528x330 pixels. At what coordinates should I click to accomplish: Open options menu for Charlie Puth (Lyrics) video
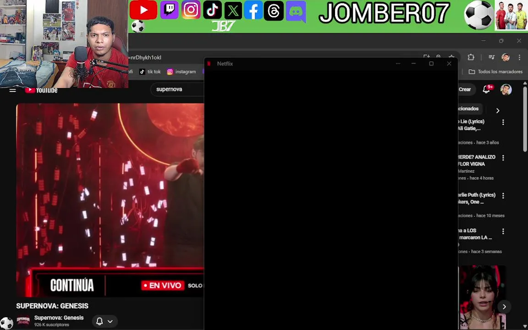503,195
